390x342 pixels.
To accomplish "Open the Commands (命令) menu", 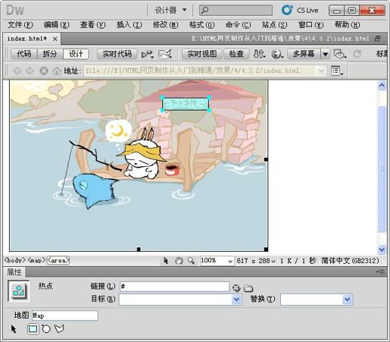I will [238, 25].
